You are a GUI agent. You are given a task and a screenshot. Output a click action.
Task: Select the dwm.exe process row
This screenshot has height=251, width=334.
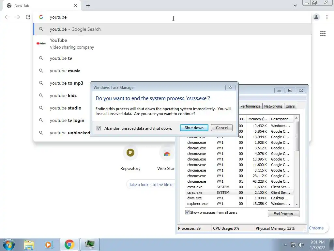[239, 198]
